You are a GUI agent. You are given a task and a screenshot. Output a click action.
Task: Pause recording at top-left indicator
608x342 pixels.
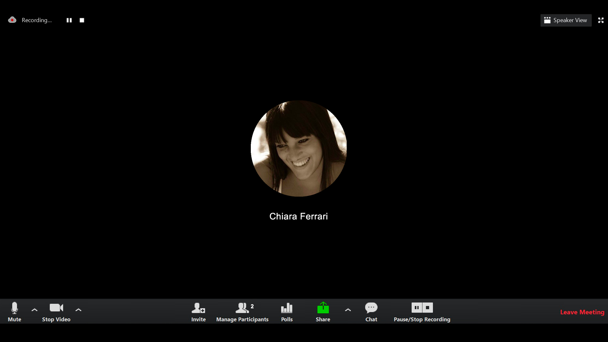point(69,20)
